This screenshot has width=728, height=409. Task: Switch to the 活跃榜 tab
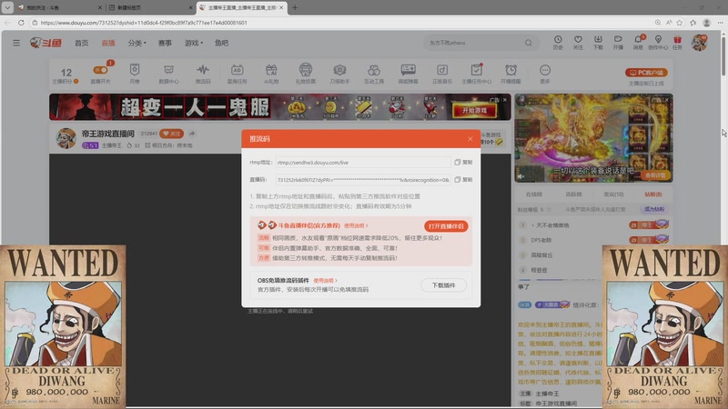click(x=574, y=195)
